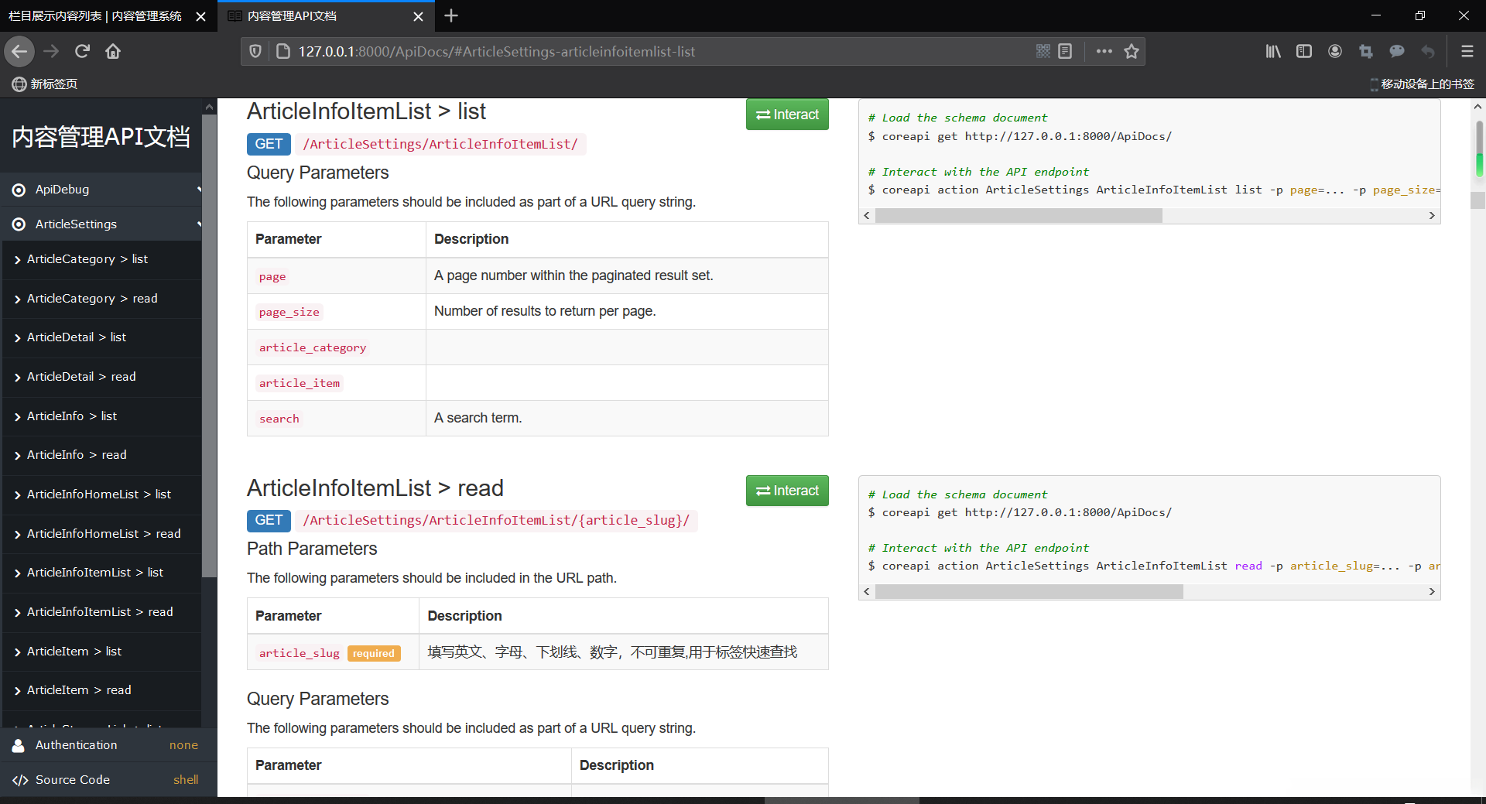Open a new browser tab
Image resolution: width=1486 pixels, height=804 pixels.
451,16
